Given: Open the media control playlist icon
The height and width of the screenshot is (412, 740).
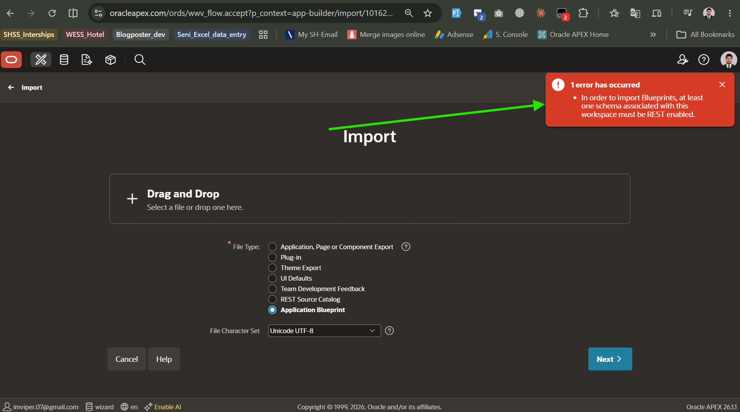Looking at the screenshot, I should click(688, 13).
